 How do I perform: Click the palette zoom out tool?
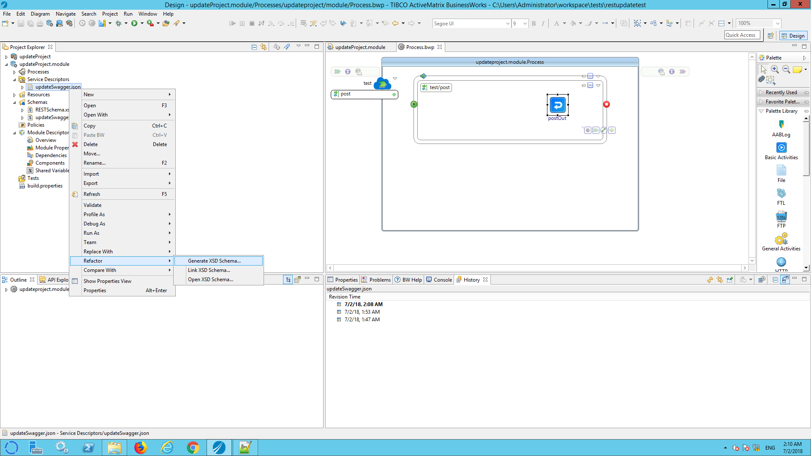pyautogui.click(x=786, y=69)
